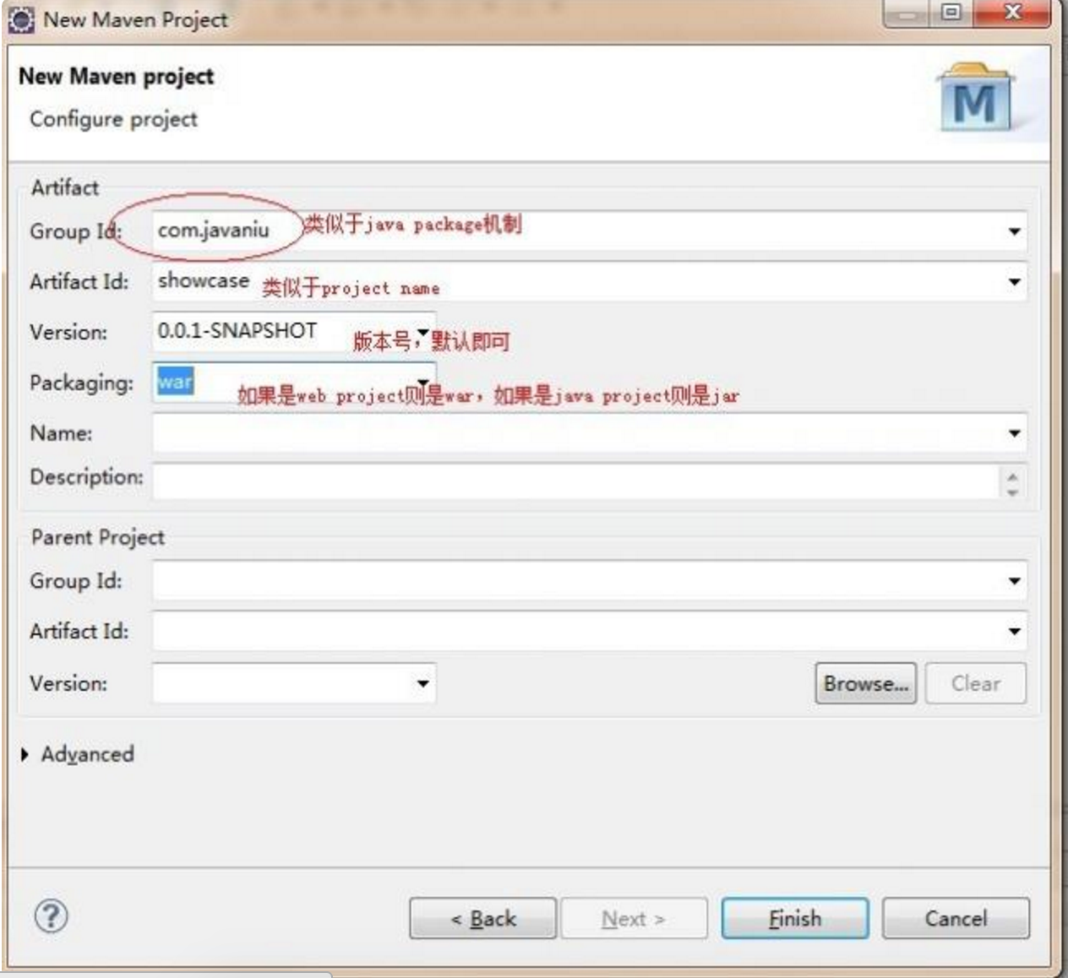Expand the Advanced section
The image size is (1068, 978).
[x=25, y=754]
